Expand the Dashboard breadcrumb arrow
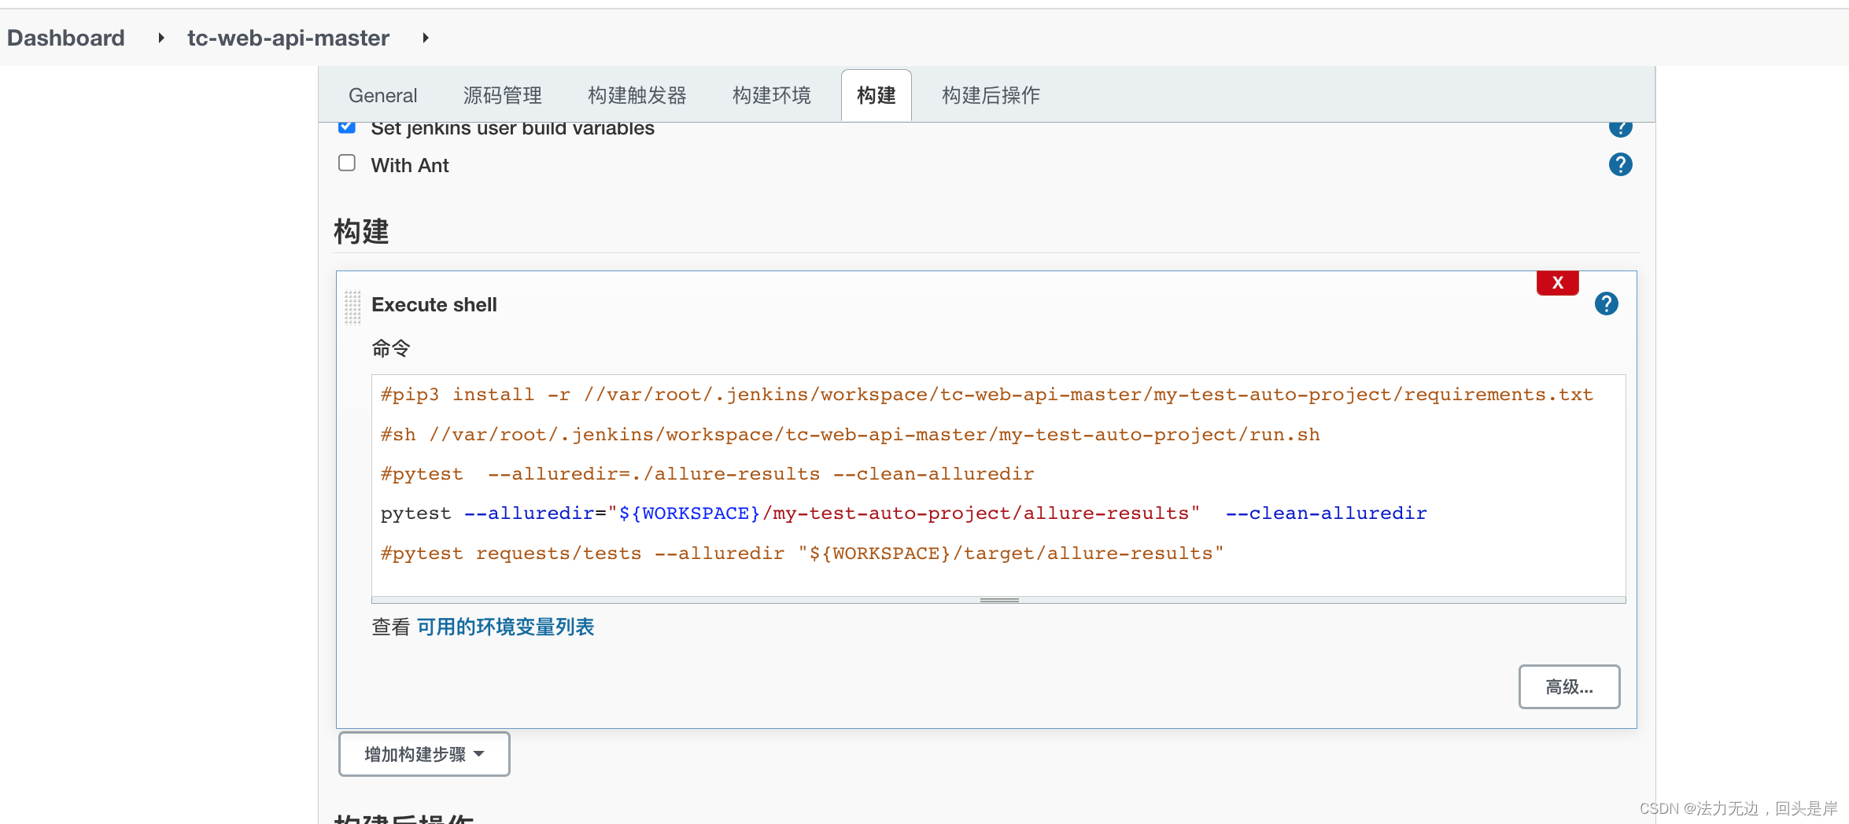This screenshot has width=1849, height=824. click(x=161, y=38)
